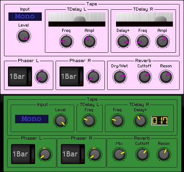Click the pink TDelay R Delay+ knob

click(x=123, y=41)
